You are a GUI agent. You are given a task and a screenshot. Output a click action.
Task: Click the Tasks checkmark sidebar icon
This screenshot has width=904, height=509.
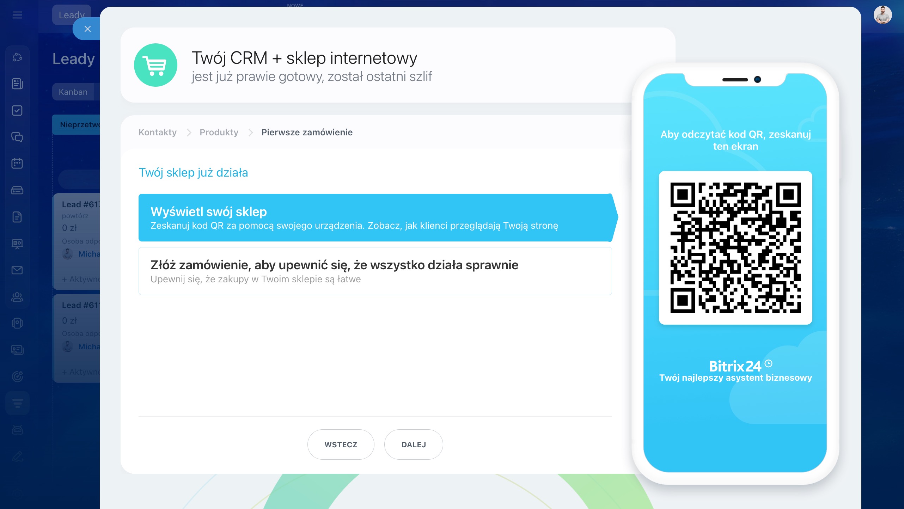click(17, 111)
